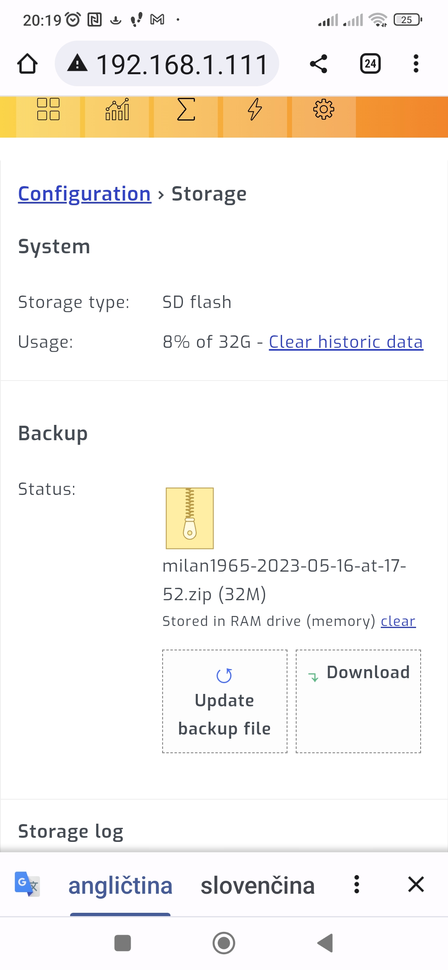This screenshot has height=970, width=448.
Task: Switch translation to slovenčina tab
Action: [258, 886]
